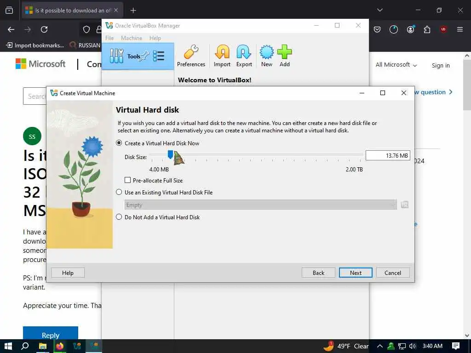The image size is (471, 353).
Task: Click the Disk Size slider handle
Action: (170, 154)
